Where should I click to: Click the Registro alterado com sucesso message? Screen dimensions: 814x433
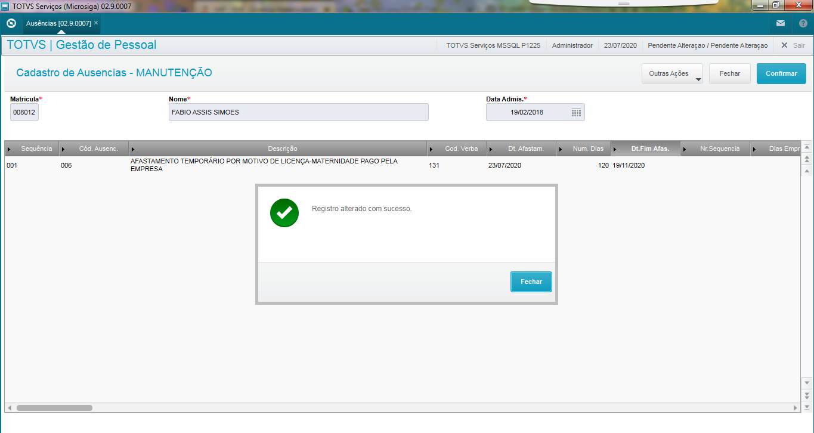pyautogui.click(x=362, y=209)
